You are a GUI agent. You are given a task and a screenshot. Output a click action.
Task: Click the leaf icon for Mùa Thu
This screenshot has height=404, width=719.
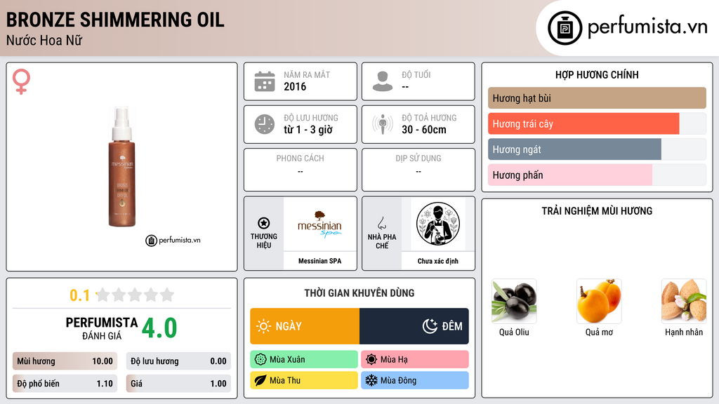pos(260,380)
